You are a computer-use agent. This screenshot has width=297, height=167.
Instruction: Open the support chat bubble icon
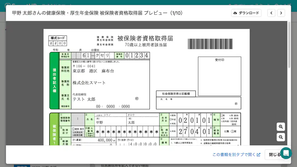pyautogui.click(x=286, y=153)
